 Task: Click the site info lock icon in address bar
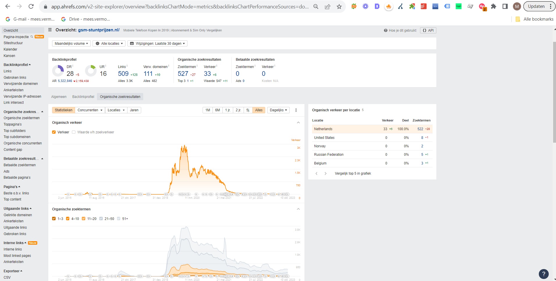(45, 7)
